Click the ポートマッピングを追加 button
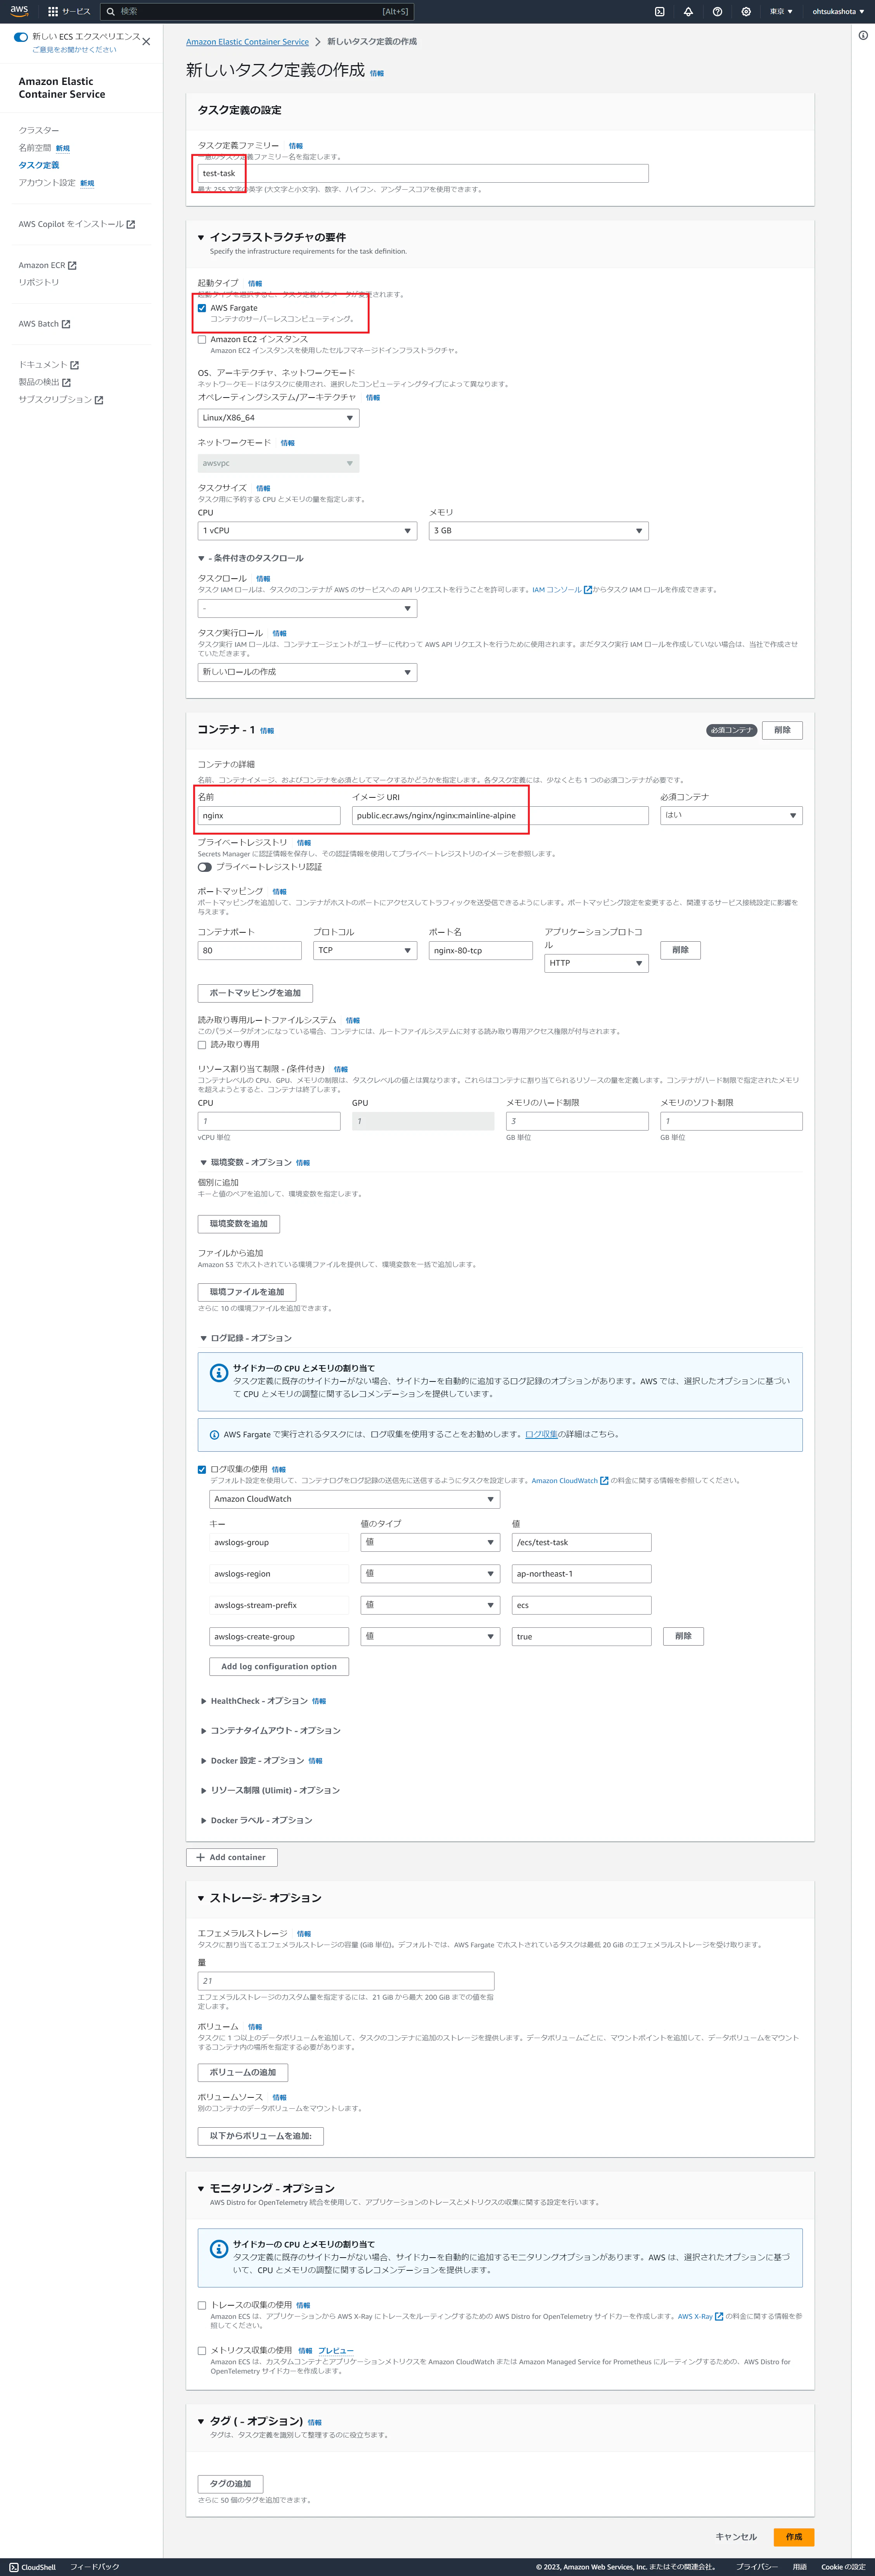This screenshot has height=2576, width=875. coord(255,993)
